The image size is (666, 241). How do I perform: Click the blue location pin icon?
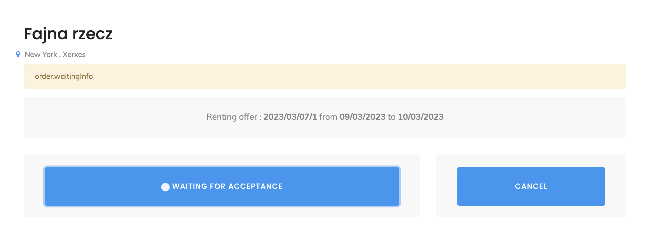[18, 54]
